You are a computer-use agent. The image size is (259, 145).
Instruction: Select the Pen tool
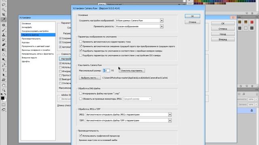[x=4, y=65]
